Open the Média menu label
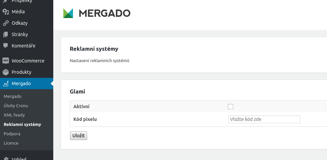The width and height of the screenshot is (327, 160). tap(18, 12)
